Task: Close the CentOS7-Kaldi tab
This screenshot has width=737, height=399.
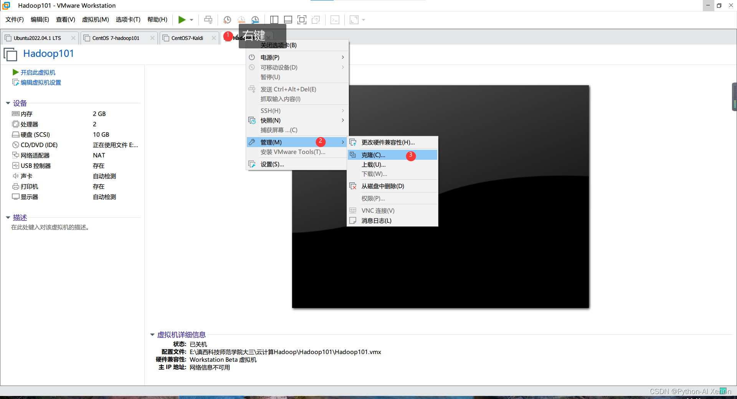Action: coord(214,38)
